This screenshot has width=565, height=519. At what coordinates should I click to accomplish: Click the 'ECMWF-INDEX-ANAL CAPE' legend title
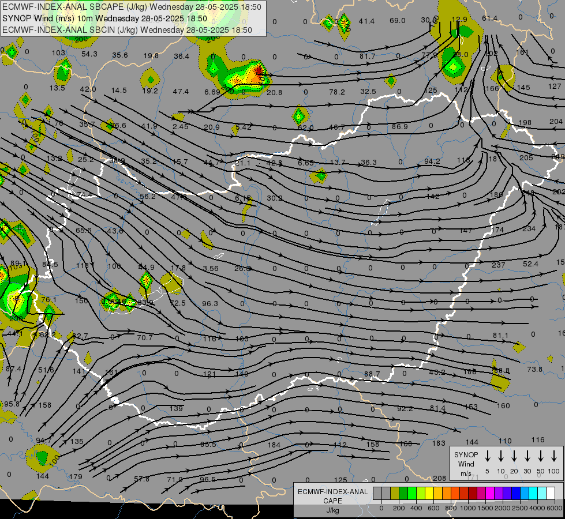[x=332, y=496]
